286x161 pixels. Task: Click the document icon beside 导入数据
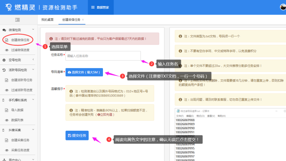coord(6,110)
